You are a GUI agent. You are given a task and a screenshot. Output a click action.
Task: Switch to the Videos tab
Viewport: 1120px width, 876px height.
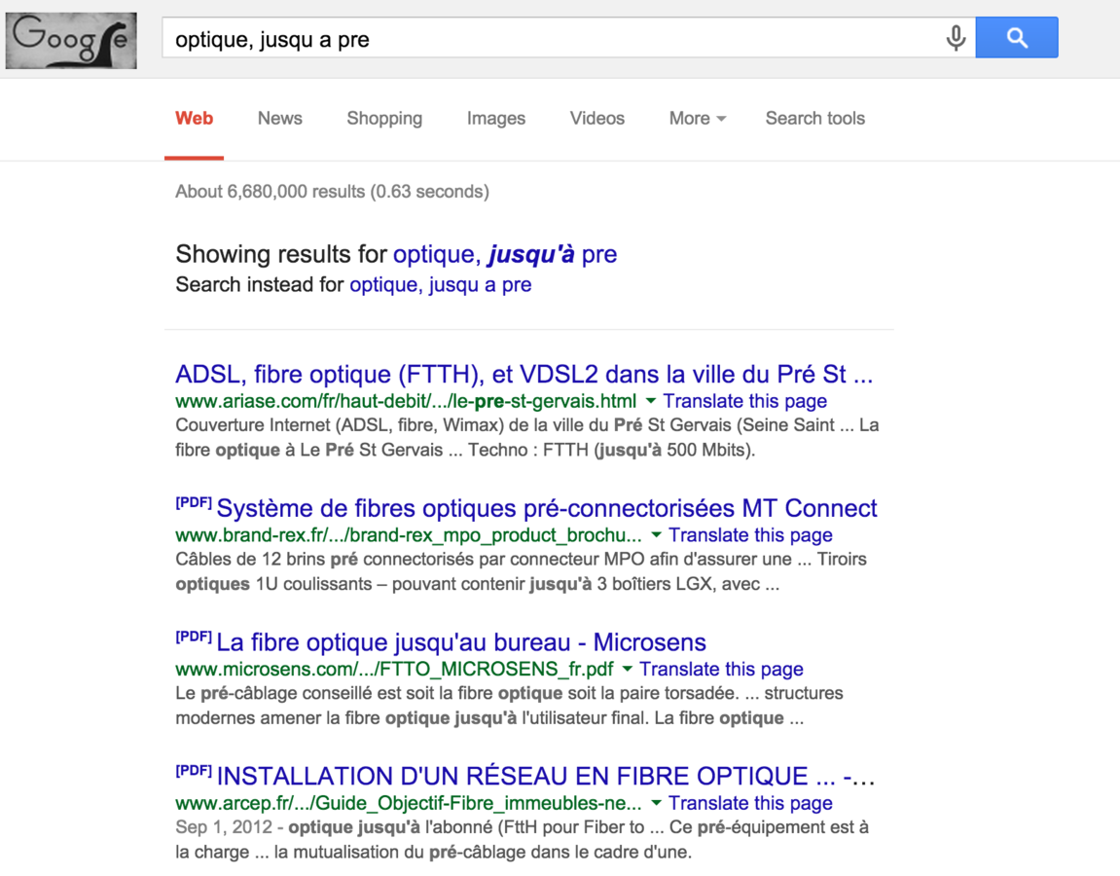(x=597, y=118)
